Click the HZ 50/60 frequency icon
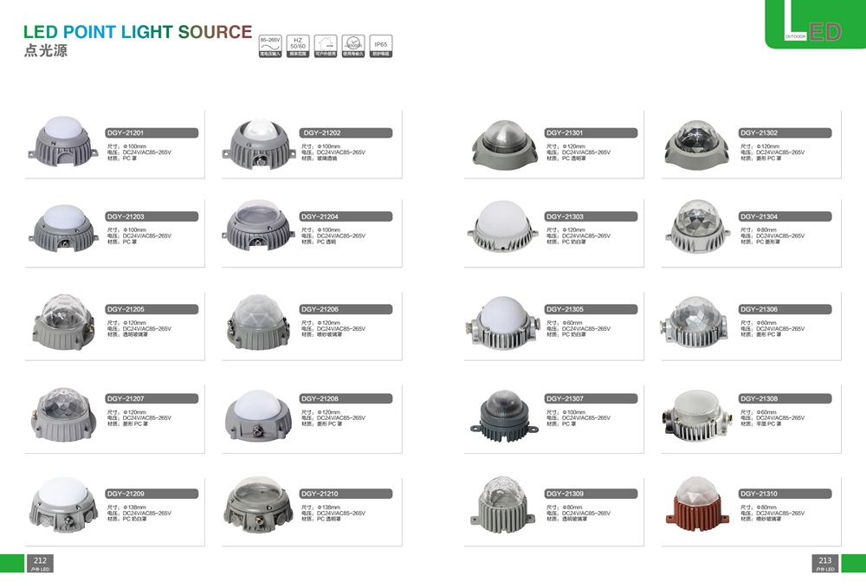 [x=297, y=46]
